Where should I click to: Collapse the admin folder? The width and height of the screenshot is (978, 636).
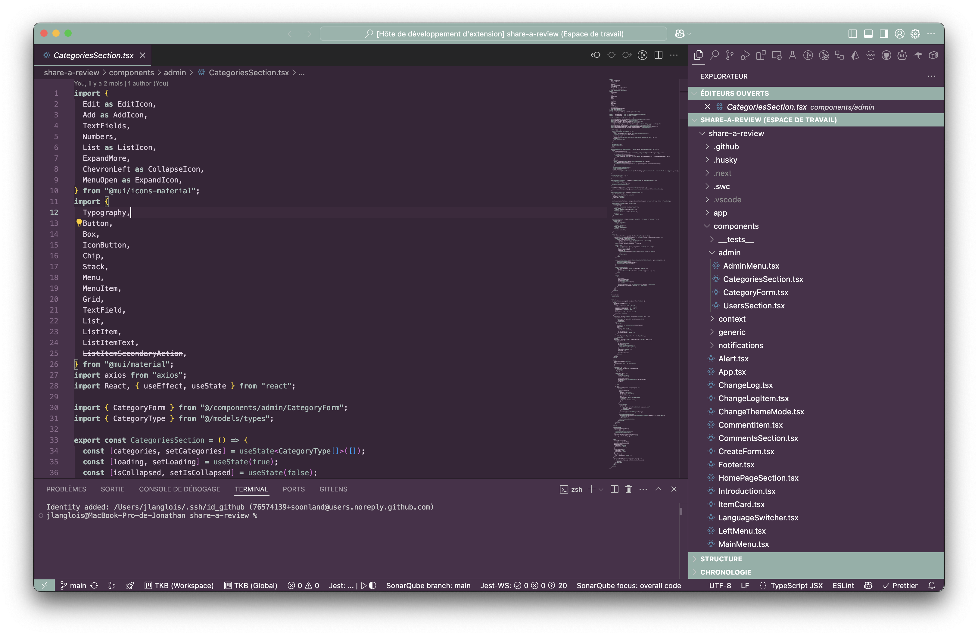(x=729, y=253)
